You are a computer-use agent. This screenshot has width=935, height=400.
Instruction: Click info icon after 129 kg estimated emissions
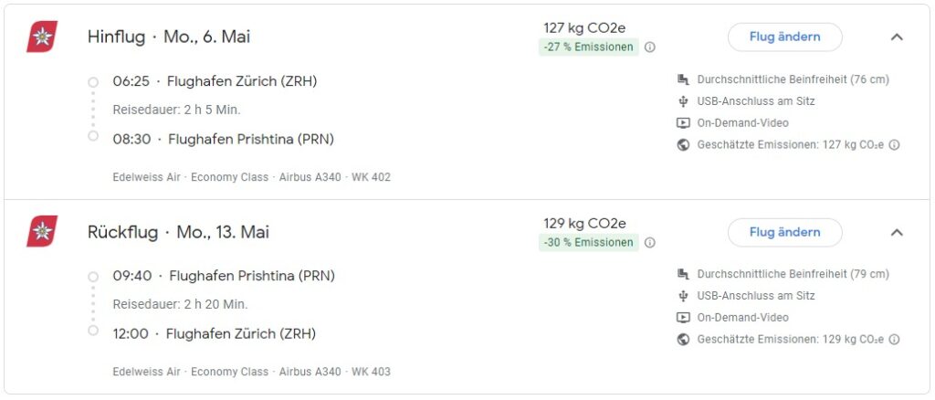tap(895, 340)
